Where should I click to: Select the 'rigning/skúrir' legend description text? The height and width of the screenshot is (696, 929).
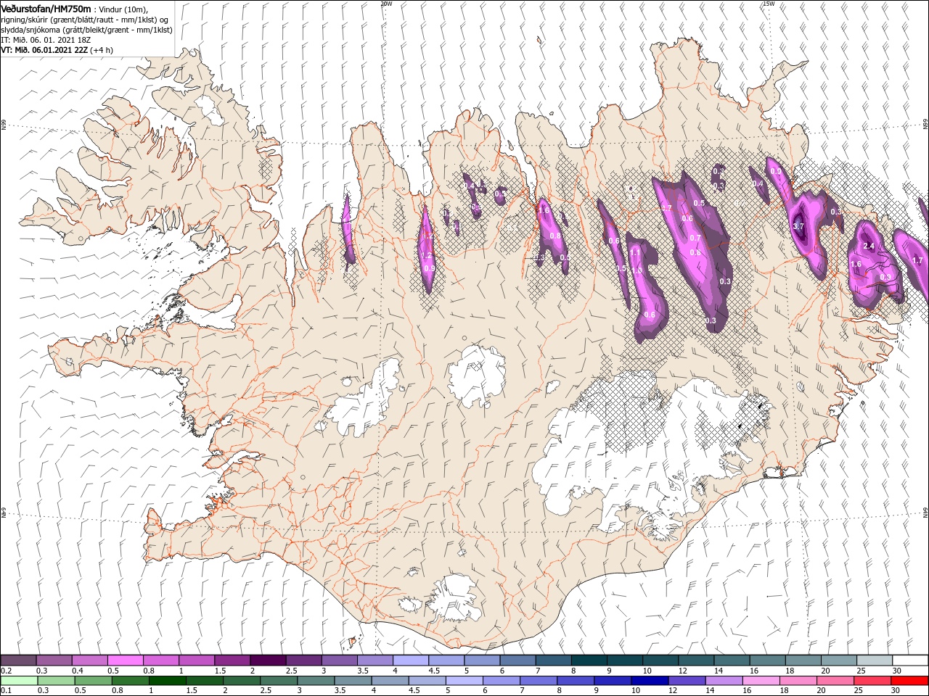[25, 20]
